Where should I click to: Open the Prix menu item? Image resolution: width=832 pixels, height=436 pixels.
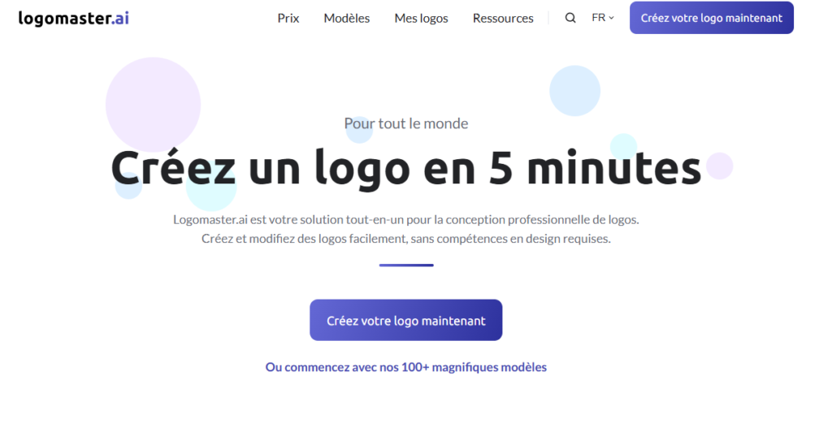pos(288,18)
